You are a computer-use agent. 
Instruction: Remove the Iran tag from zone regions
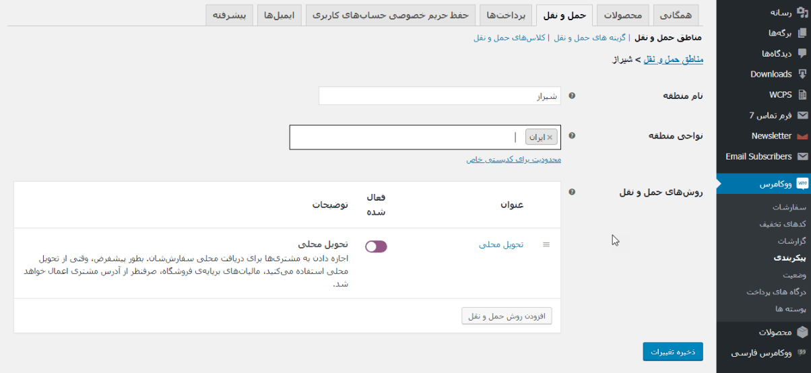[550, 137]
